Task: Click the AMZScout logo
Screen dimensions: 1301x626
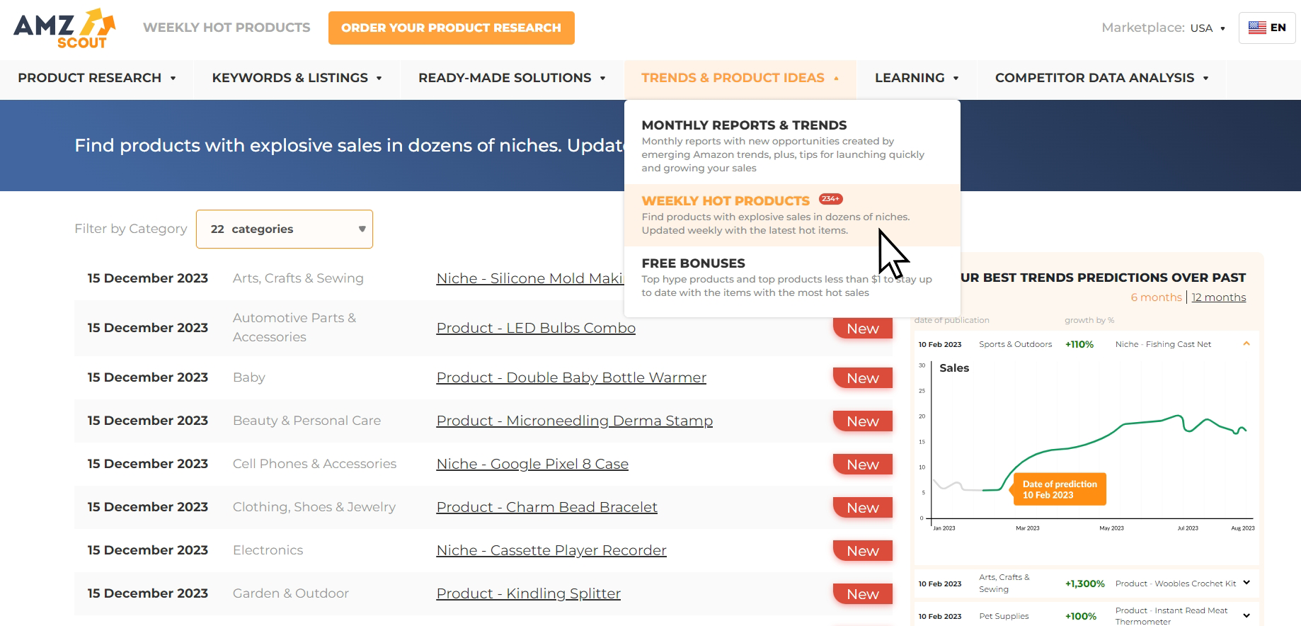Action: 64,28
